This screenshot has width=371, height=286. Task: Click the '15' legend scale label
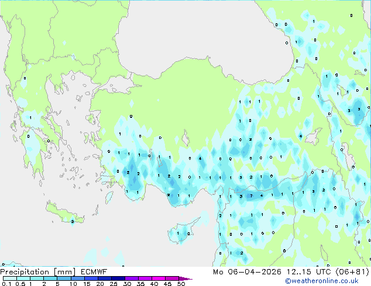coord(87,284)
